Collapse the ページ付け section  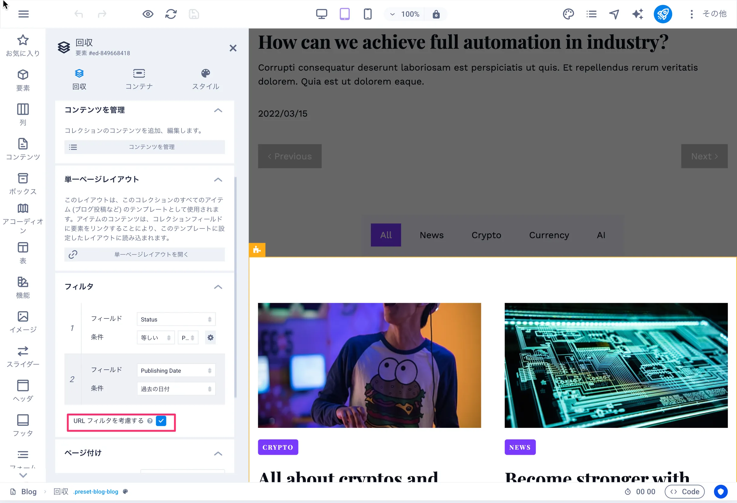pos(218,454)
